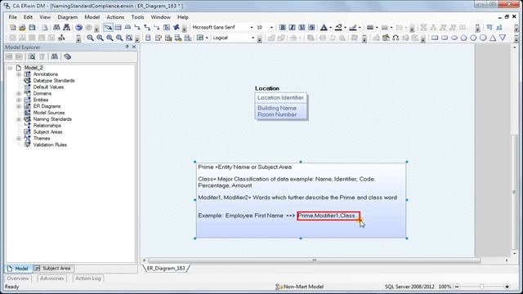The image size is (523, 294).
Task: Open the Model menu
Action: point(92,17)
